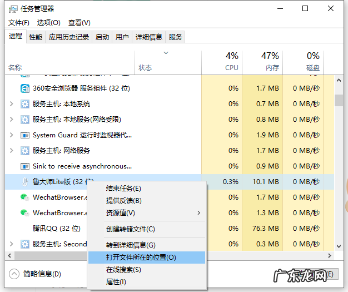Choose 提供反馈(B) from context menu
The width and height of the screenshot is (348, 292).
click(146, 201)
